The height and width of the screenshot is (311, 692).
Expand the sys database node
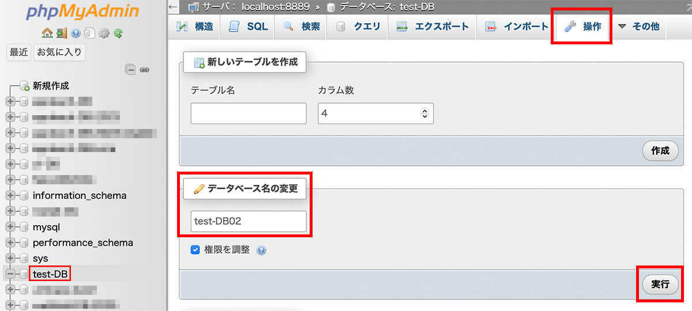coord(10,258)
